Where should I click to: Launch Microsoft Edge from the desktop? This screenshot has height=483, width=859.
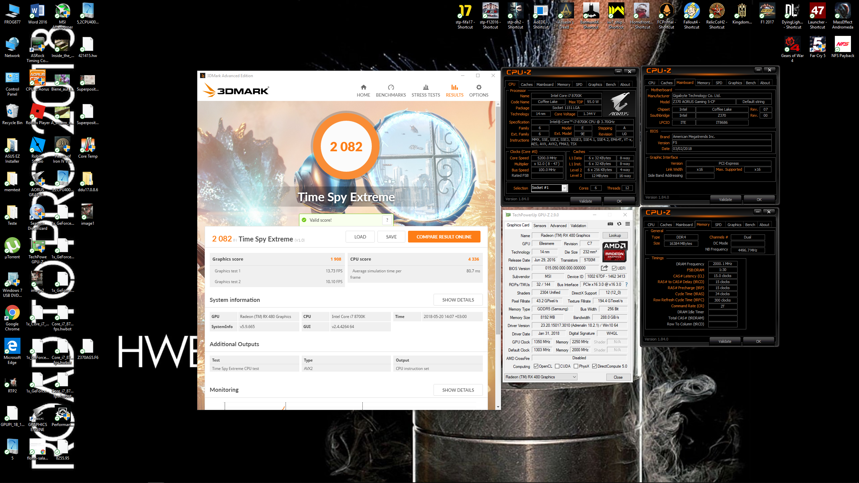12,351
